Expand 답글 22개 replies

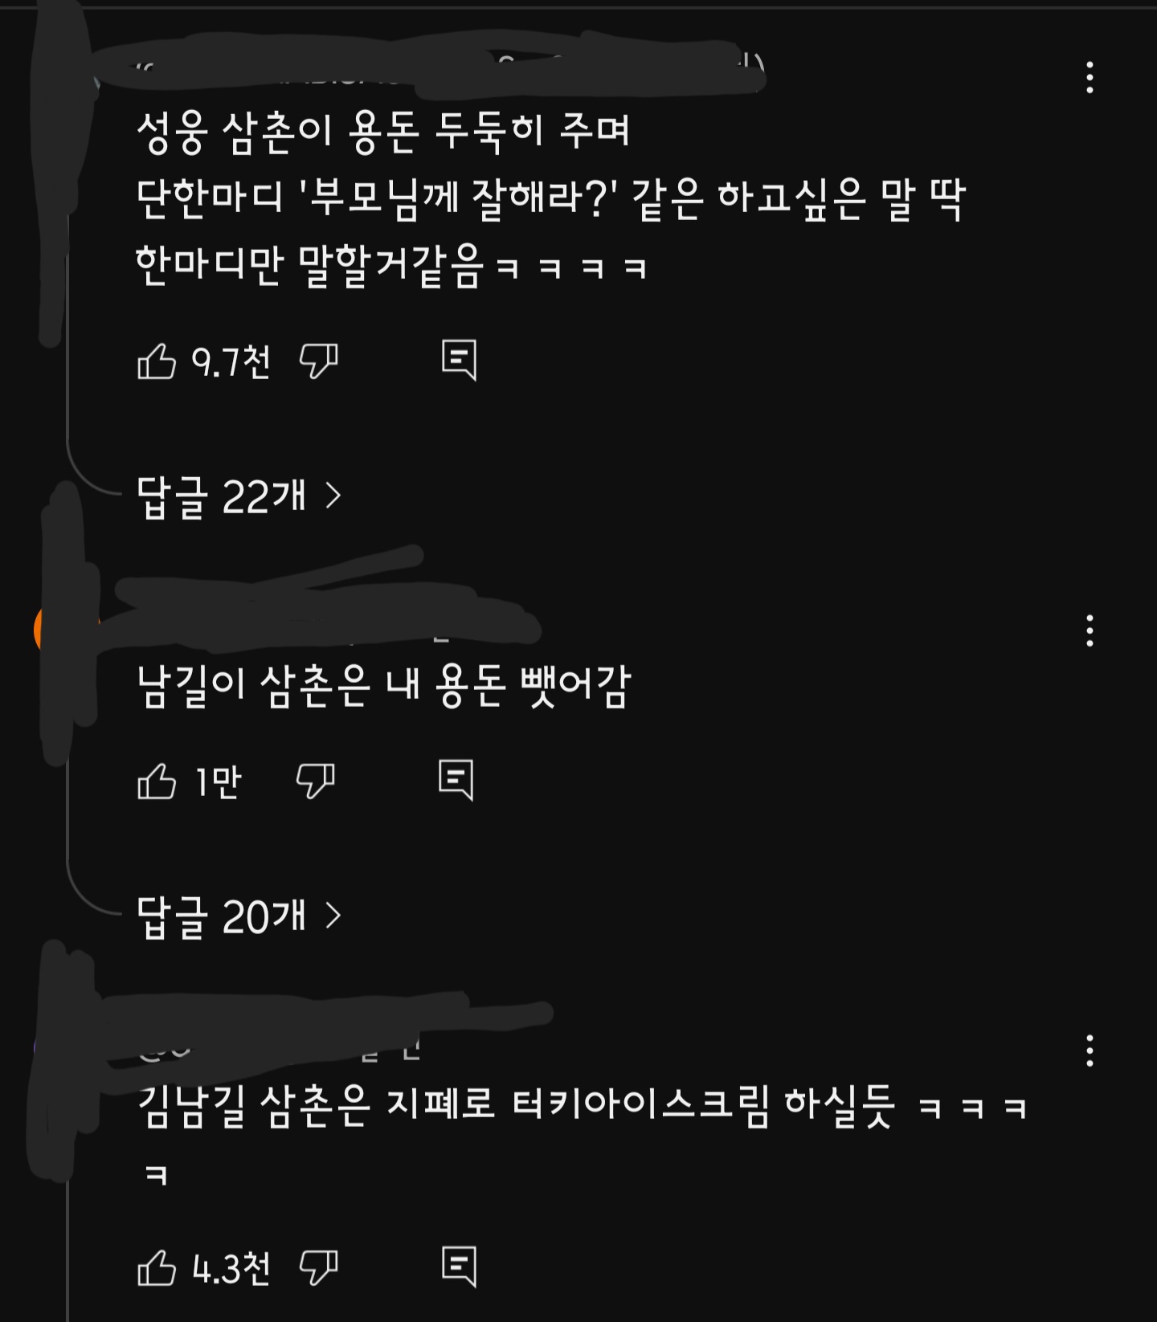point(239,496)
